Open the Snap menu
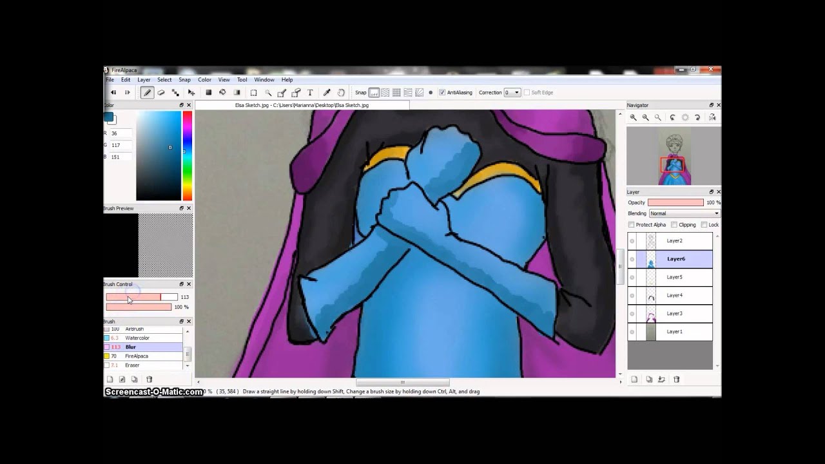Screen dimensions: 825x464 coord(184,80)
